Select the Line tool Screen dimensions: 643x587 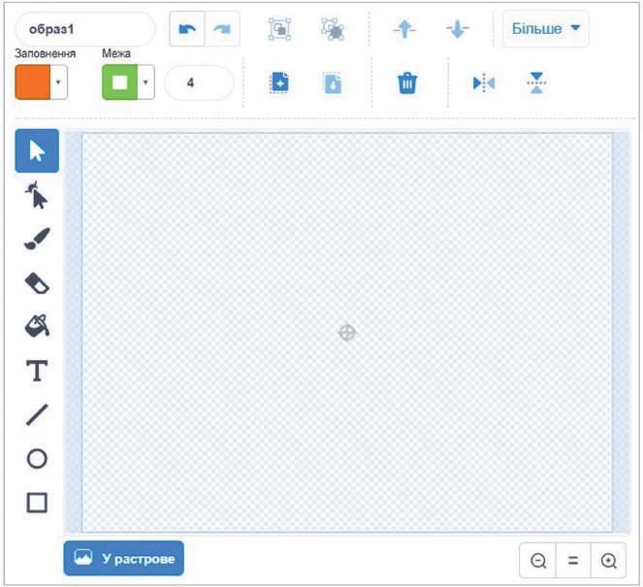[x=37, y=414]
